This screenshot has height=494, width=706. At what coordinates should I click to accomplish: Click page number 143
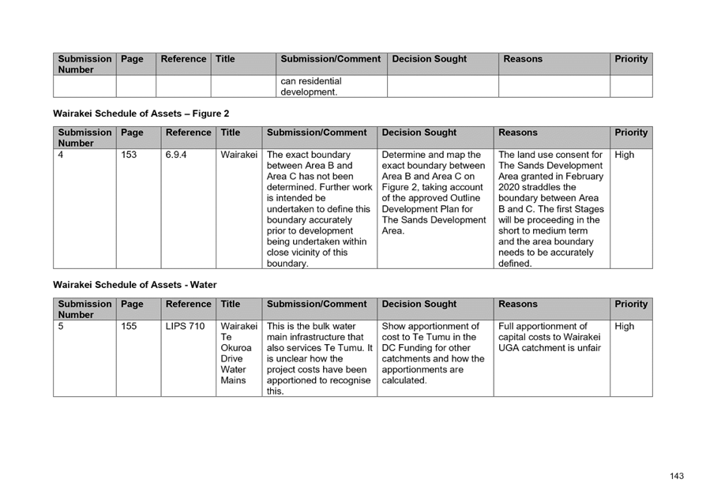tap(676, 476)
